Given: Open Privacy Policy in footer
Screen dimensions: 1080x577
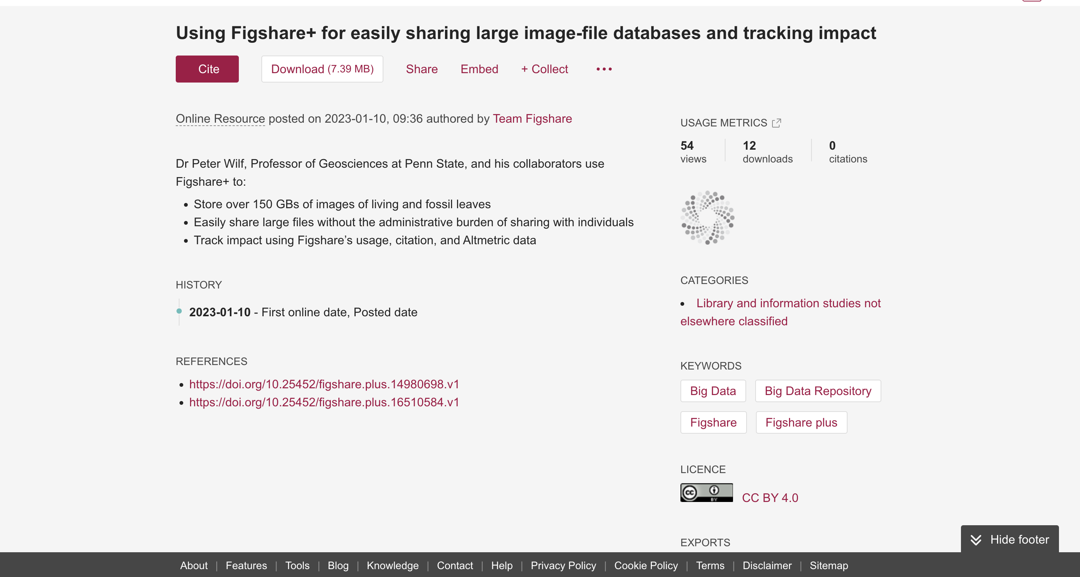Looking at the screenshot, I should (x=563, y=566).
